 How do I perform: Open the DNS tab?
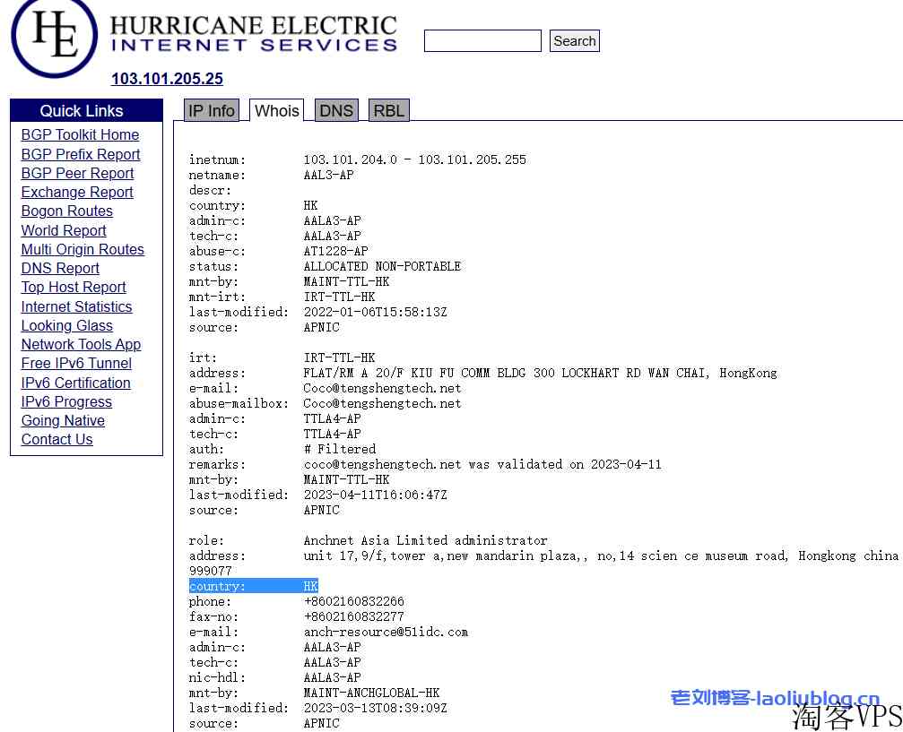[x=336, y=110]
